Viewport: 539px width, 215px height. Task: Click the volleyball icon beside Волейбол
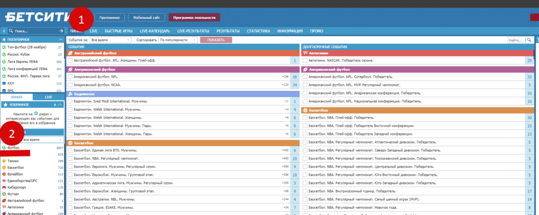click(4, 174)
